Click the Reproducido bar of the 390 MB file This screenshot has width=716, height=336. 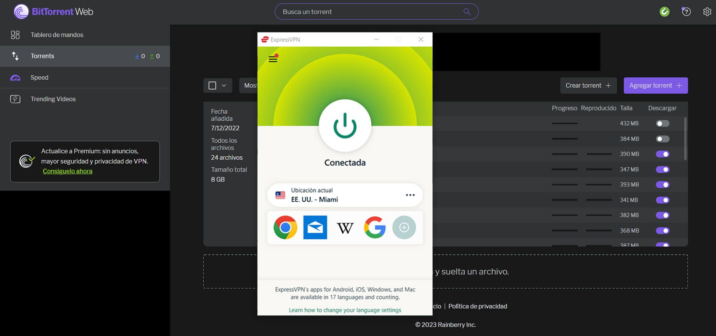pyautogui.click(x=598, y=154)
